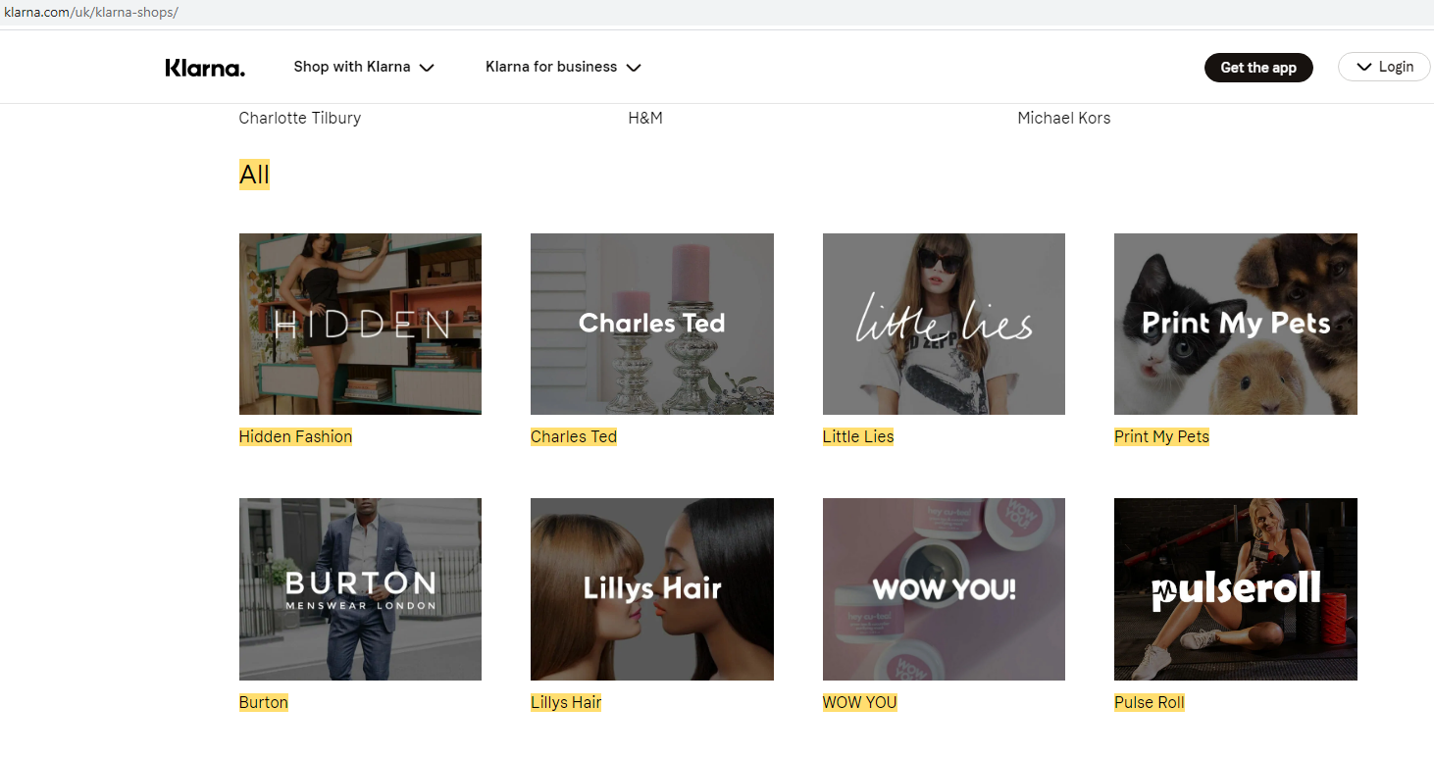
Task: Open the Burton Menswear thumbnail image
Action: coord(360,589)
